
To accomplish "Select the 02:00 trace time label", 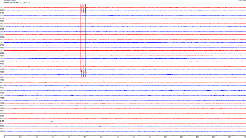I will tap(2, 18).
